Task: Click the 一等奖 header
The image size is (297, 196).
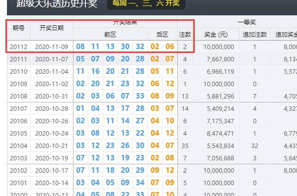Action: [247, 22]
